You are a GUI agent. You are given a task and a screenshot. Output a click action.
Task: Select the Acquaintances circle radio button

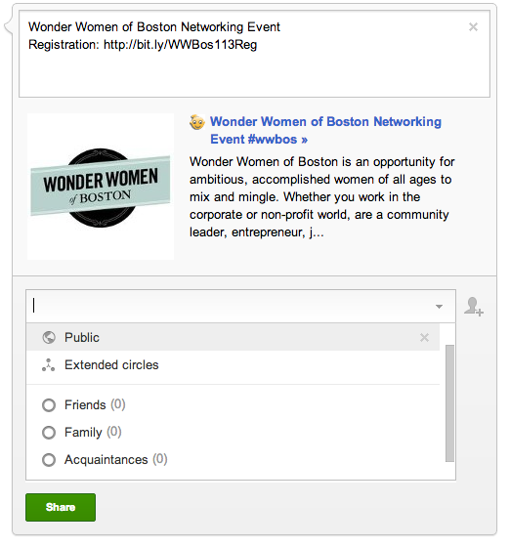pyautogui.click(x=49, y=460)
